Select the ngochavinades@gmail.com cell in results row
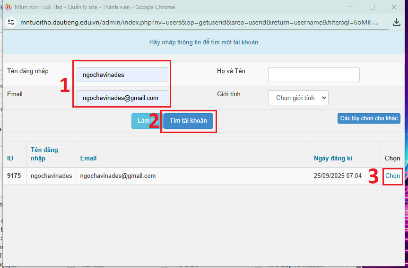The width and height of the screenshot is (408, 268). [118, 176]
